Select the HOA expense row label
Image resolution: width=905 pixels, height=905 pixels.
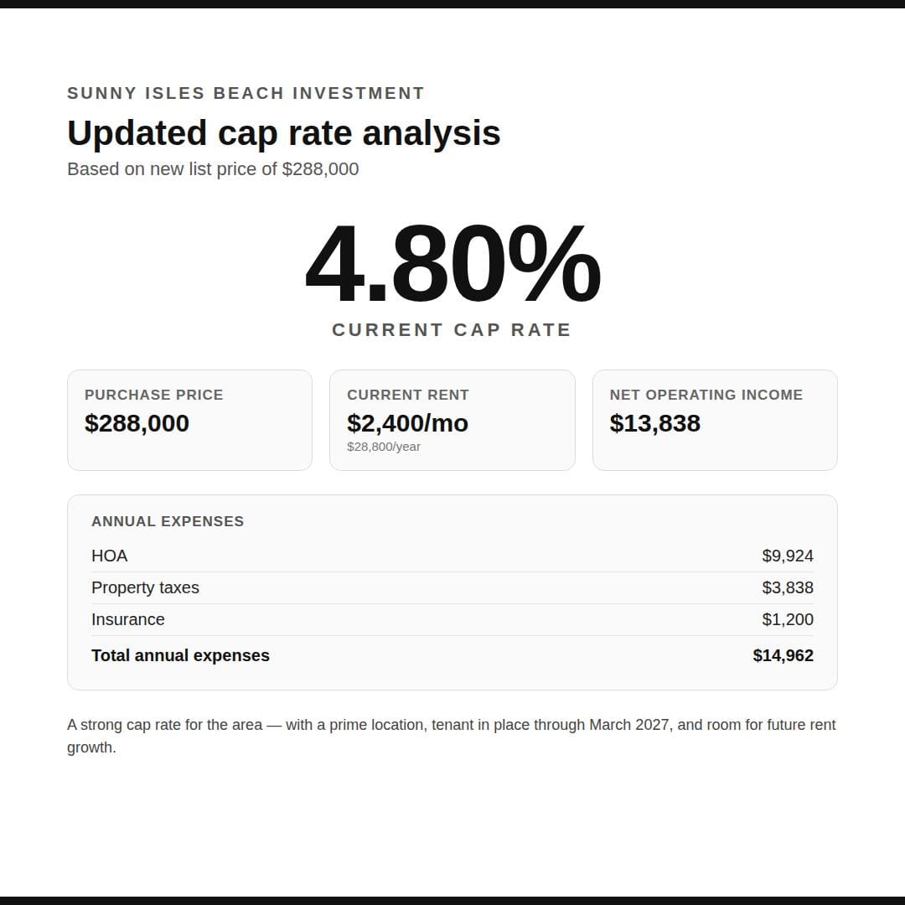pos(110,556)
